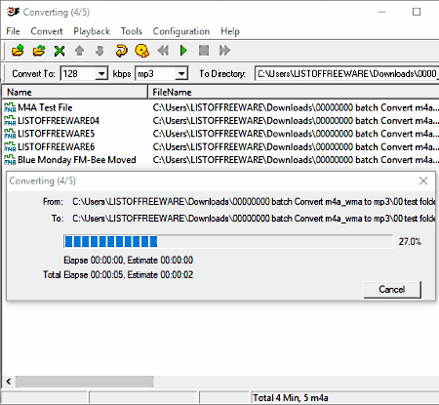Minimize the main window
Image resolution: width=439 pixels, height=405 pixels.
[382, 12]
